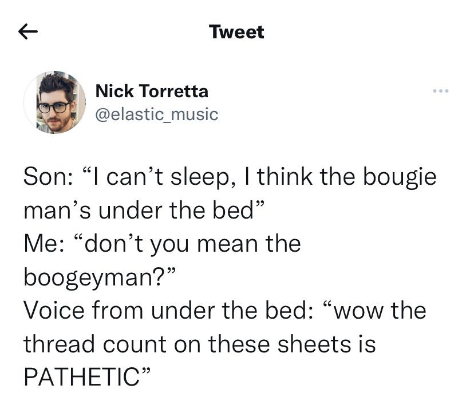This screenshot has width=474, height=405.
Task: Open the three-dot more options menu
Action: [441, 92]
